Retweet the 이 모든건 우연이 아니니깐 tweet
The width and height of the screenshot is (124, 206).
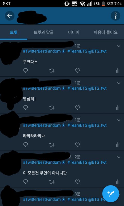pyautogui.click(x=51, y=182)
